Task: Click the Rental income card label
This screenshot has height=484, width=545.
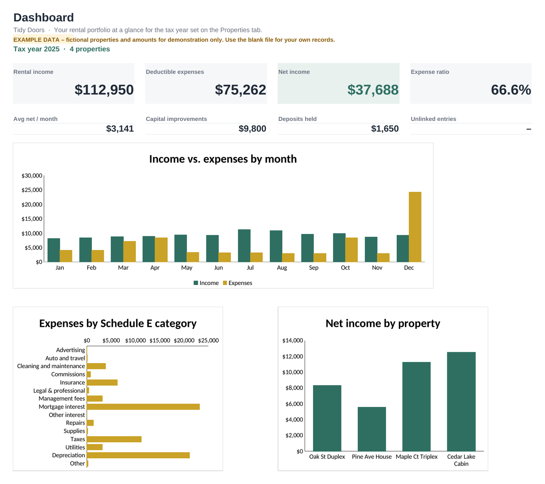Action: (33, 72)
